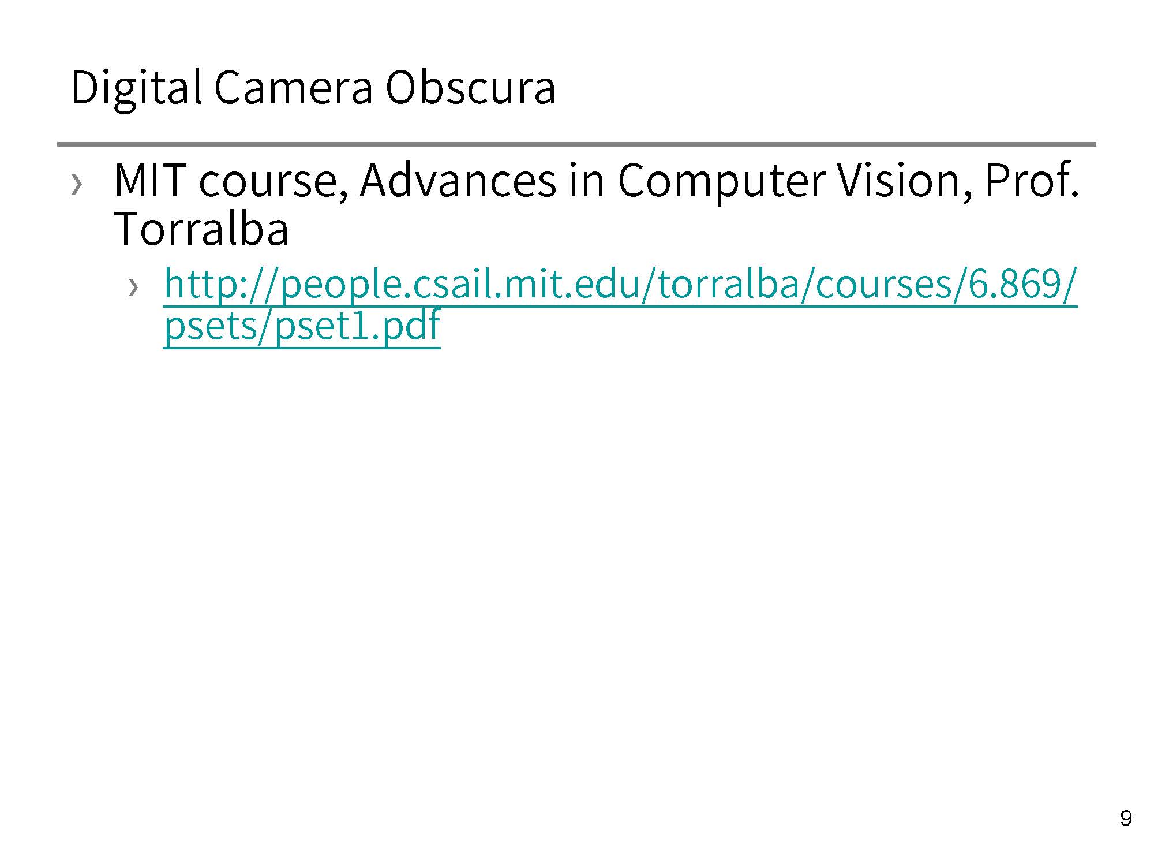The image size is (1154, 866).
Task: Click the chevron bullet before MIT course
Action: click(77, 185)
